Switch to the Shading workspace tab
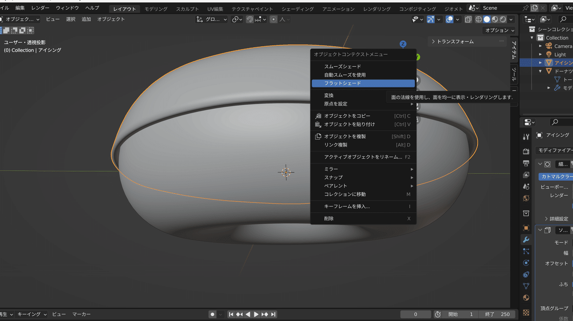 point(297,9)
